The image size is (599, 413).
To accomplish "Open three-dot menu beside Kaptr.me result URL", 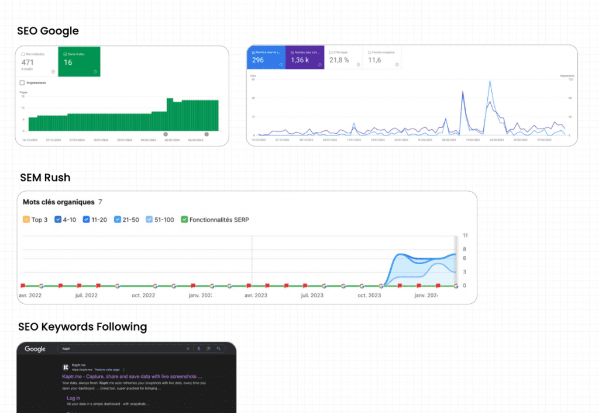I will [124, 370].
